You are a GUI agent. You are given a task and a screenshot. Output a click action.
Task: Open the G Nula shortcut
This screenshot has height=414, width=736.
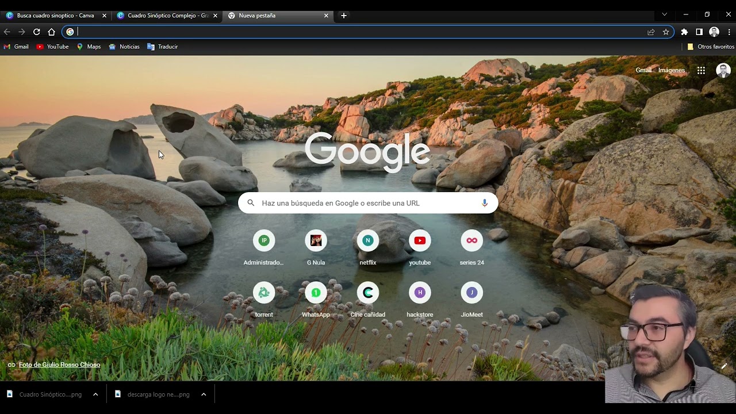(x=316, y=248)
